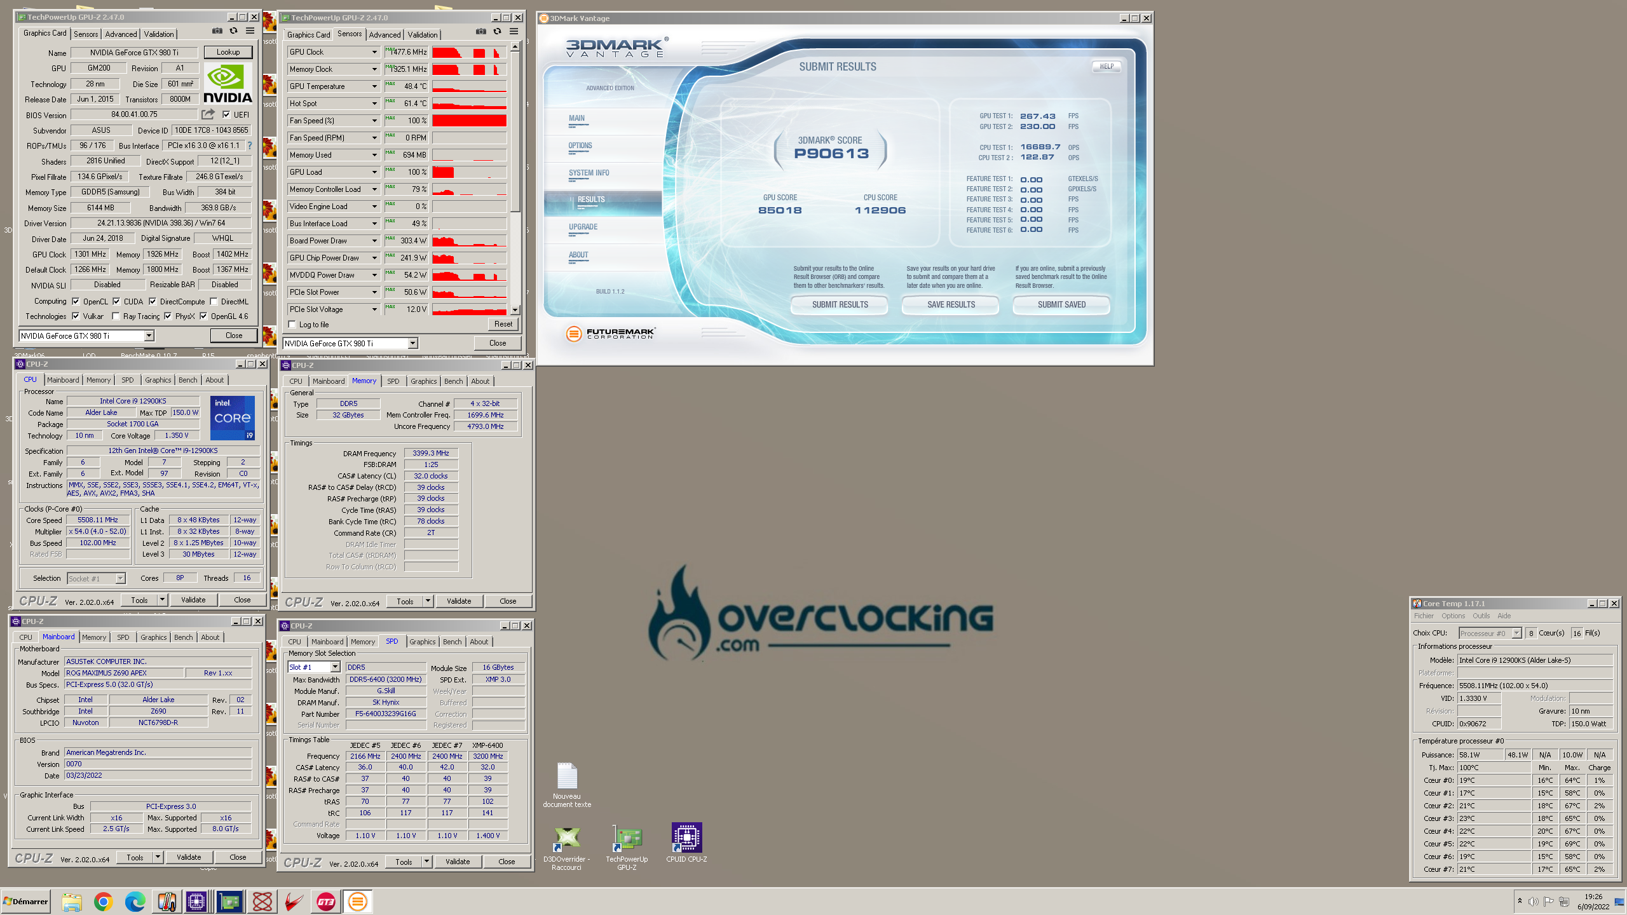Open Options section in 3DMark Vantage
This screenshot has height=915, width=1627.
[580, 146]
